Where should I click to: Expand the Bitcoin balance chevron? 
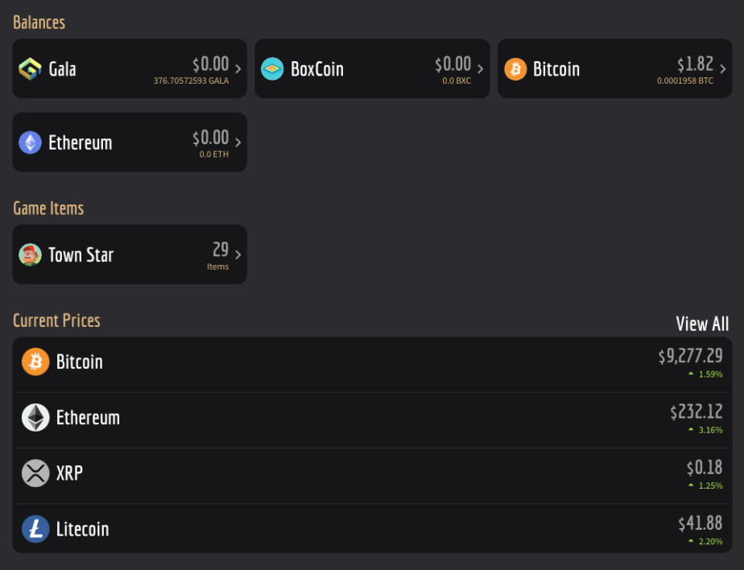[x=722, y=68]
